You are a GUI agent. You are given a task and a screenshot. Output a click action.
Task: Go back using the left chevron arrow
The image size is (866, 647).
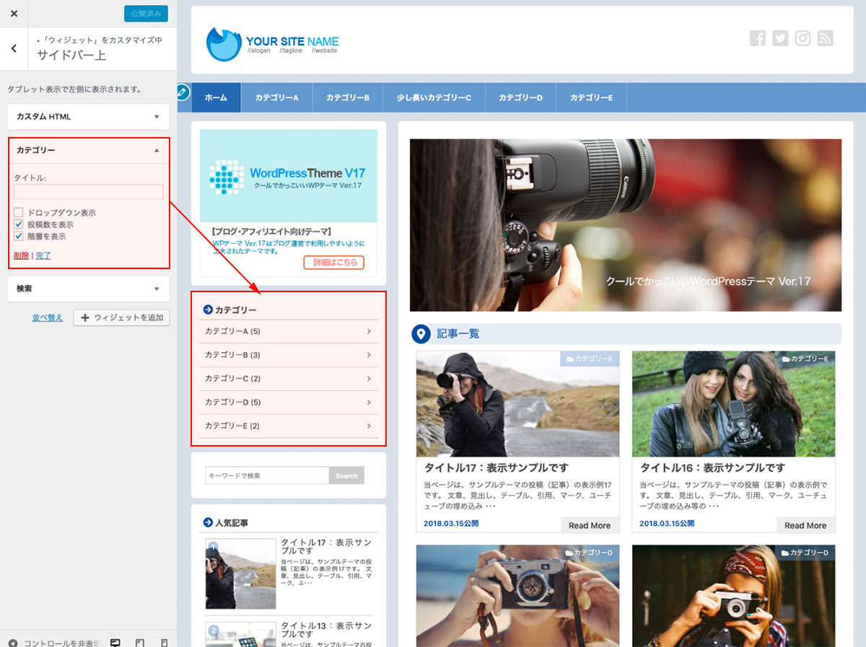point(14,48)
